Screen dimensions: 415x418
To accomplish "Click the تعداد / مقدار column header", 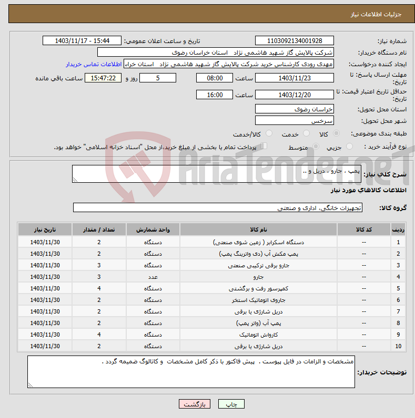I will coord(99,229).
